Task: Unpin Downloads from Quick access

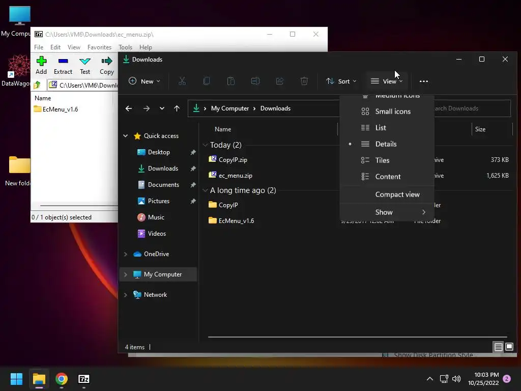Action: [193, 169]
